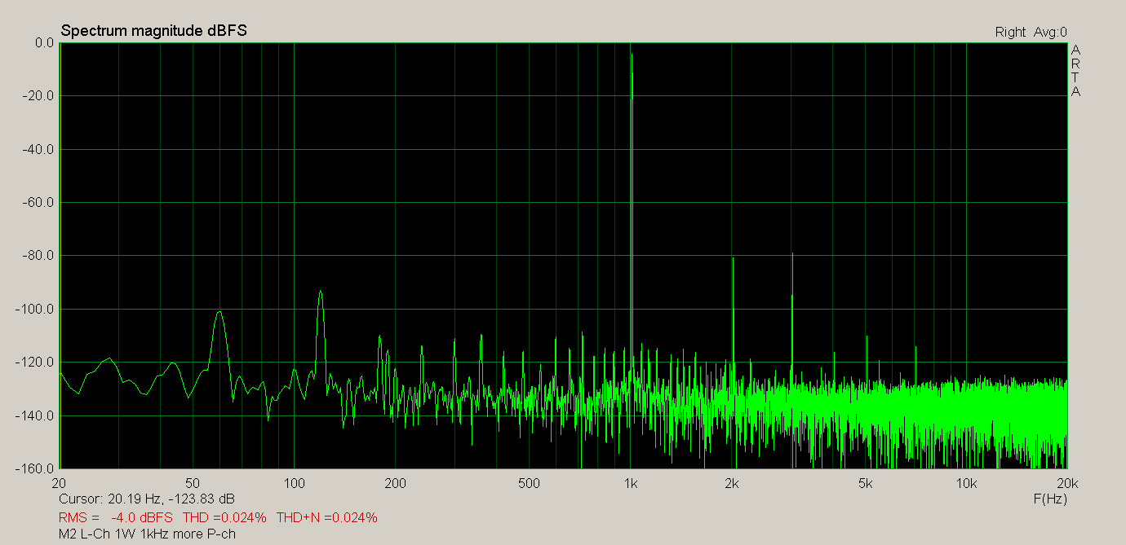Click the -140.0 dB axis label
1126x545 pixels.
point(37,415)
